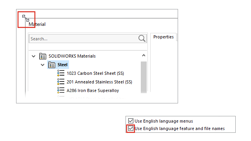Select A286 Iron Base Superalloy
251x141 pixels.
(x=93, y=90)
